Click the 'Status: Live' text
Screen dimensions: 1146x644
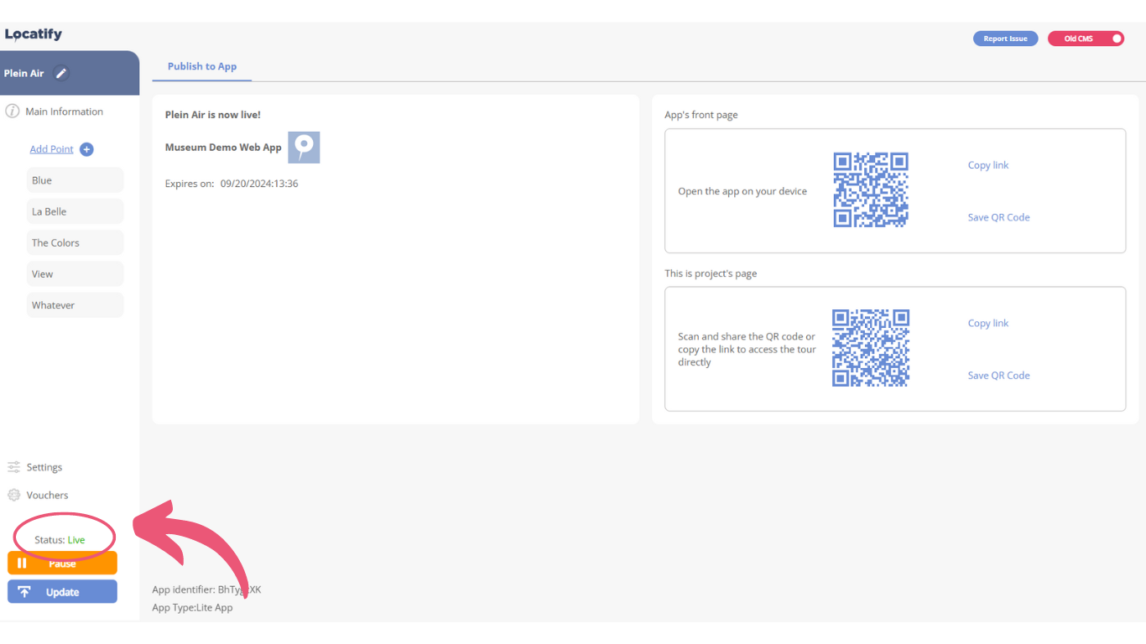point(60,540)
